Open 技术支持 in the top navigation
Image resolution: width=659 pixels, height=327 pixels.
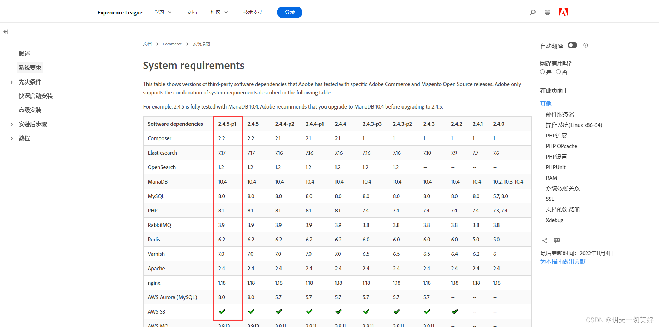pyautogui.click(x=253, y=12)
